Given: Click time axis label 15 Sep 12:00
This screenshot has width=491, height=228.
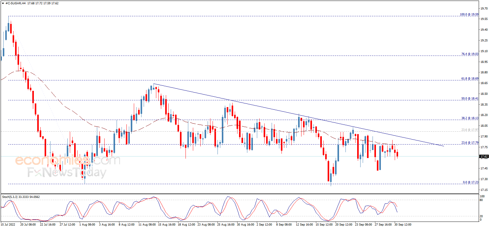Looking at the screenshot, I should pos(324,225).
